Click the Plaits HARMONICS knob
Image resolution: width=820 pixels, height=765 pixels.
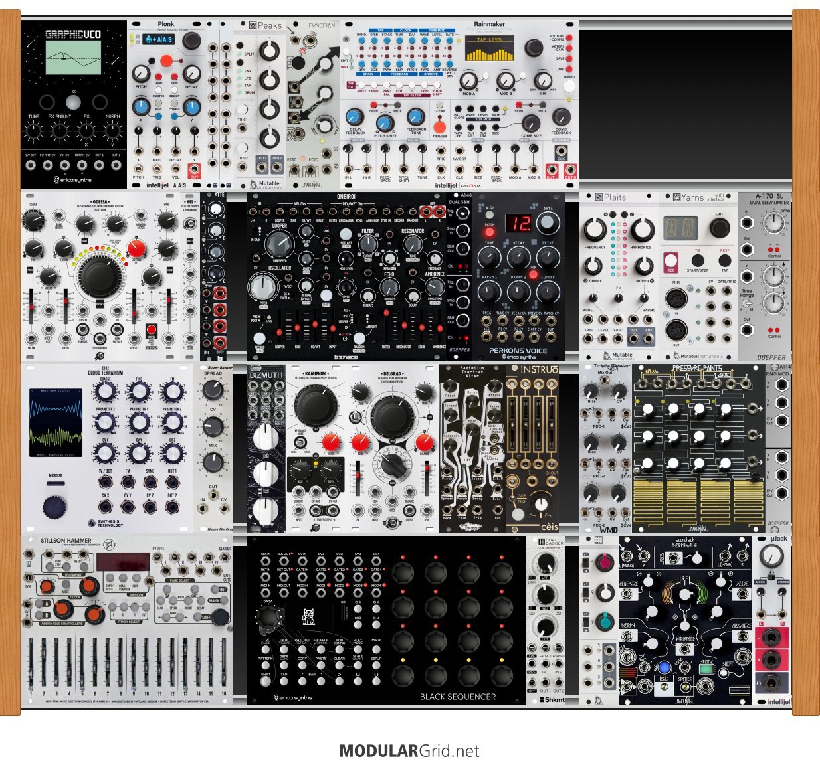pyautogui.click(x=642, y=230)
